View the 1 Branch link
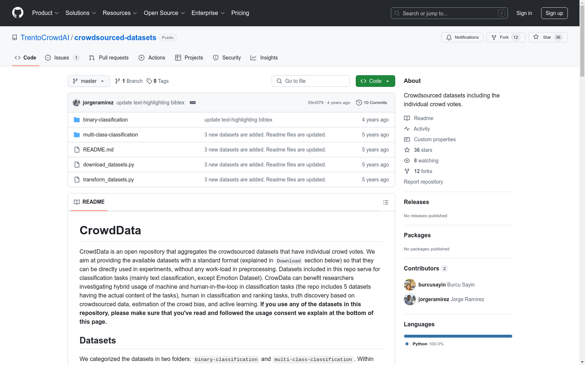Screen dimensions: 585x365 [129, 81]
